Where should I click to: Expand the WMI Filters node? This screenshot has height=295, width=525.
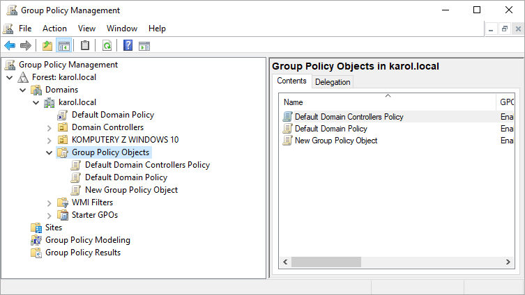click(x=49, y=202)
